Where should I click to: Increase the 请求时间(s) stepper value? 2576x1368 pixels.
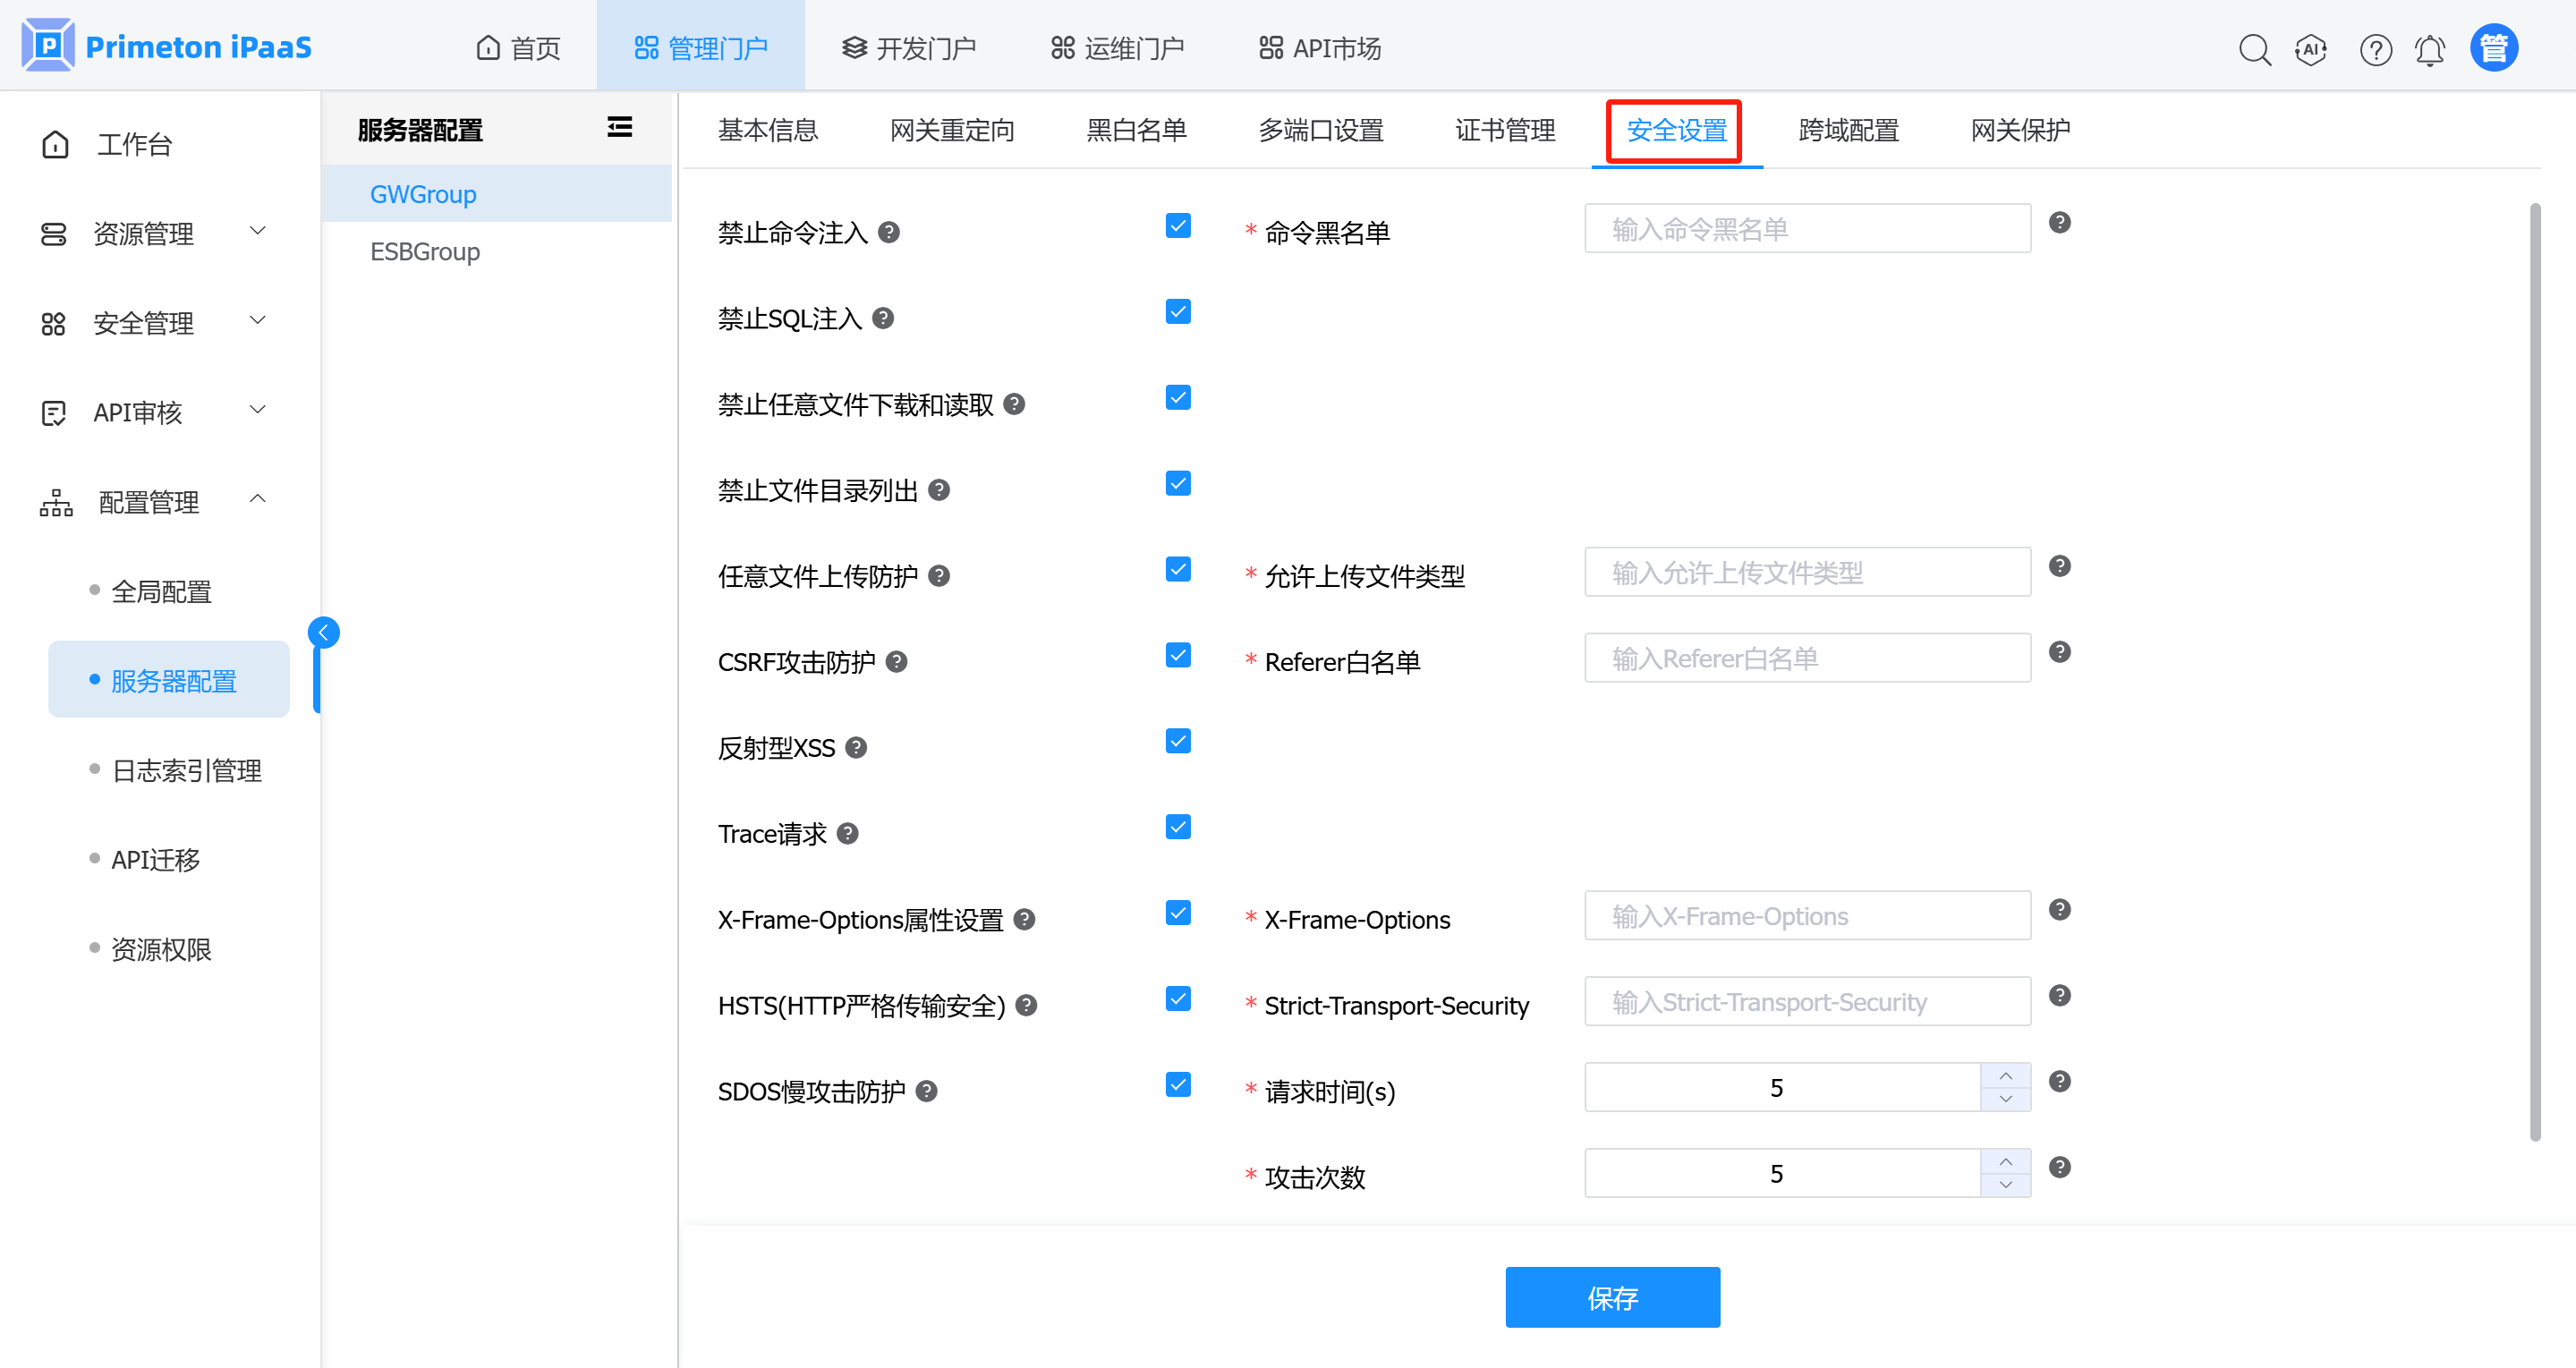[2005, 1076]
